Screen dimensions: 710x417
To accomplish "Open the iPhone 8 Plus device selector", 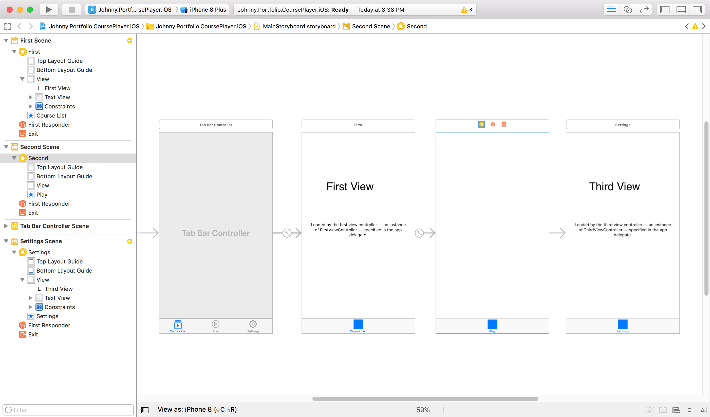I will click(x=203, y=10).
